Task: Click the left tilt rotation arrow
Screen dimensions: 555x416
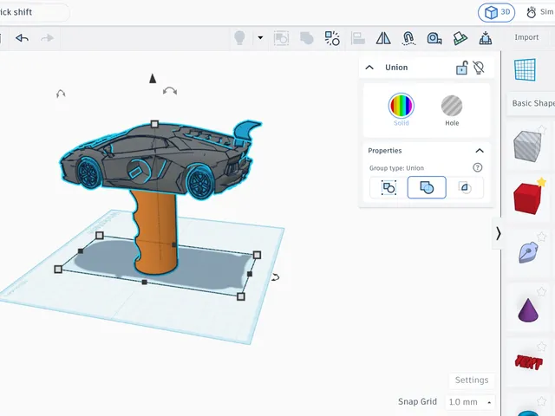Action: (61, 94)
